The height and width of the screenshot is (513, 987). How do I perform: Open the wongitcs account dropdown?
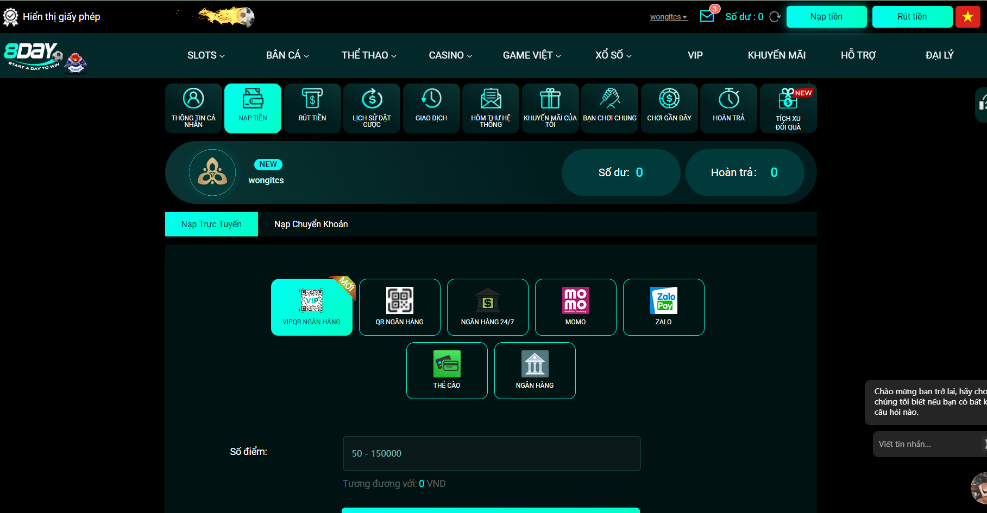click(x=669, y=17)
